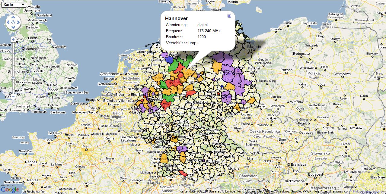Screen dimensions: 386x194
Task: Pan the map down with the arrow
Action: tap(13, 27)
